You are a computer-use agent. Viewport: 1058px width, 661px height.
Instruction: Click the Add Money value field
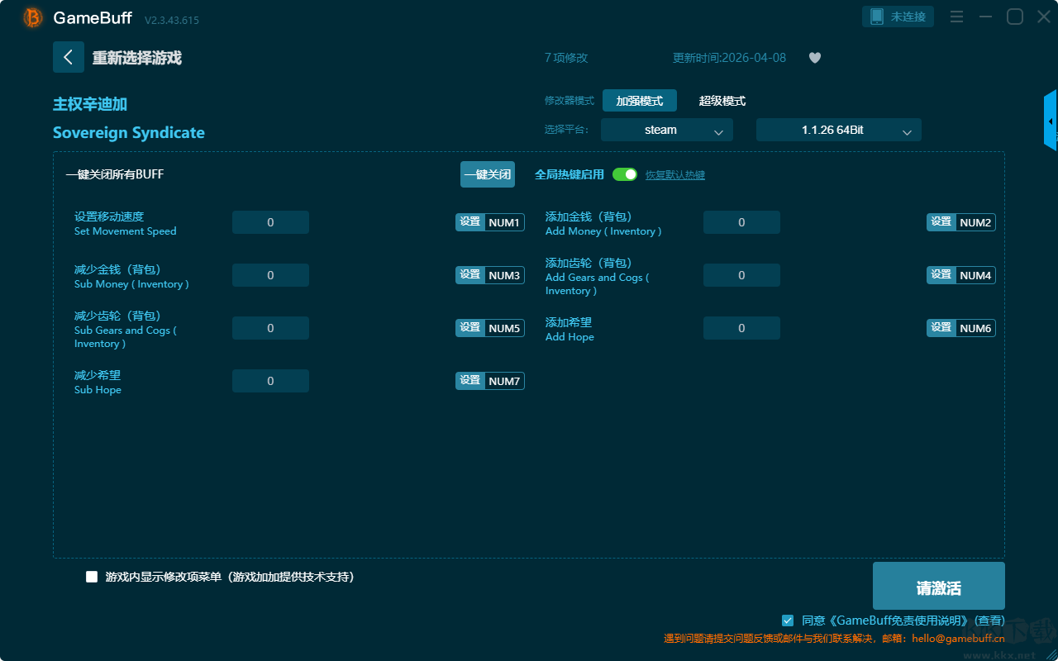click(x=741, y=222)
